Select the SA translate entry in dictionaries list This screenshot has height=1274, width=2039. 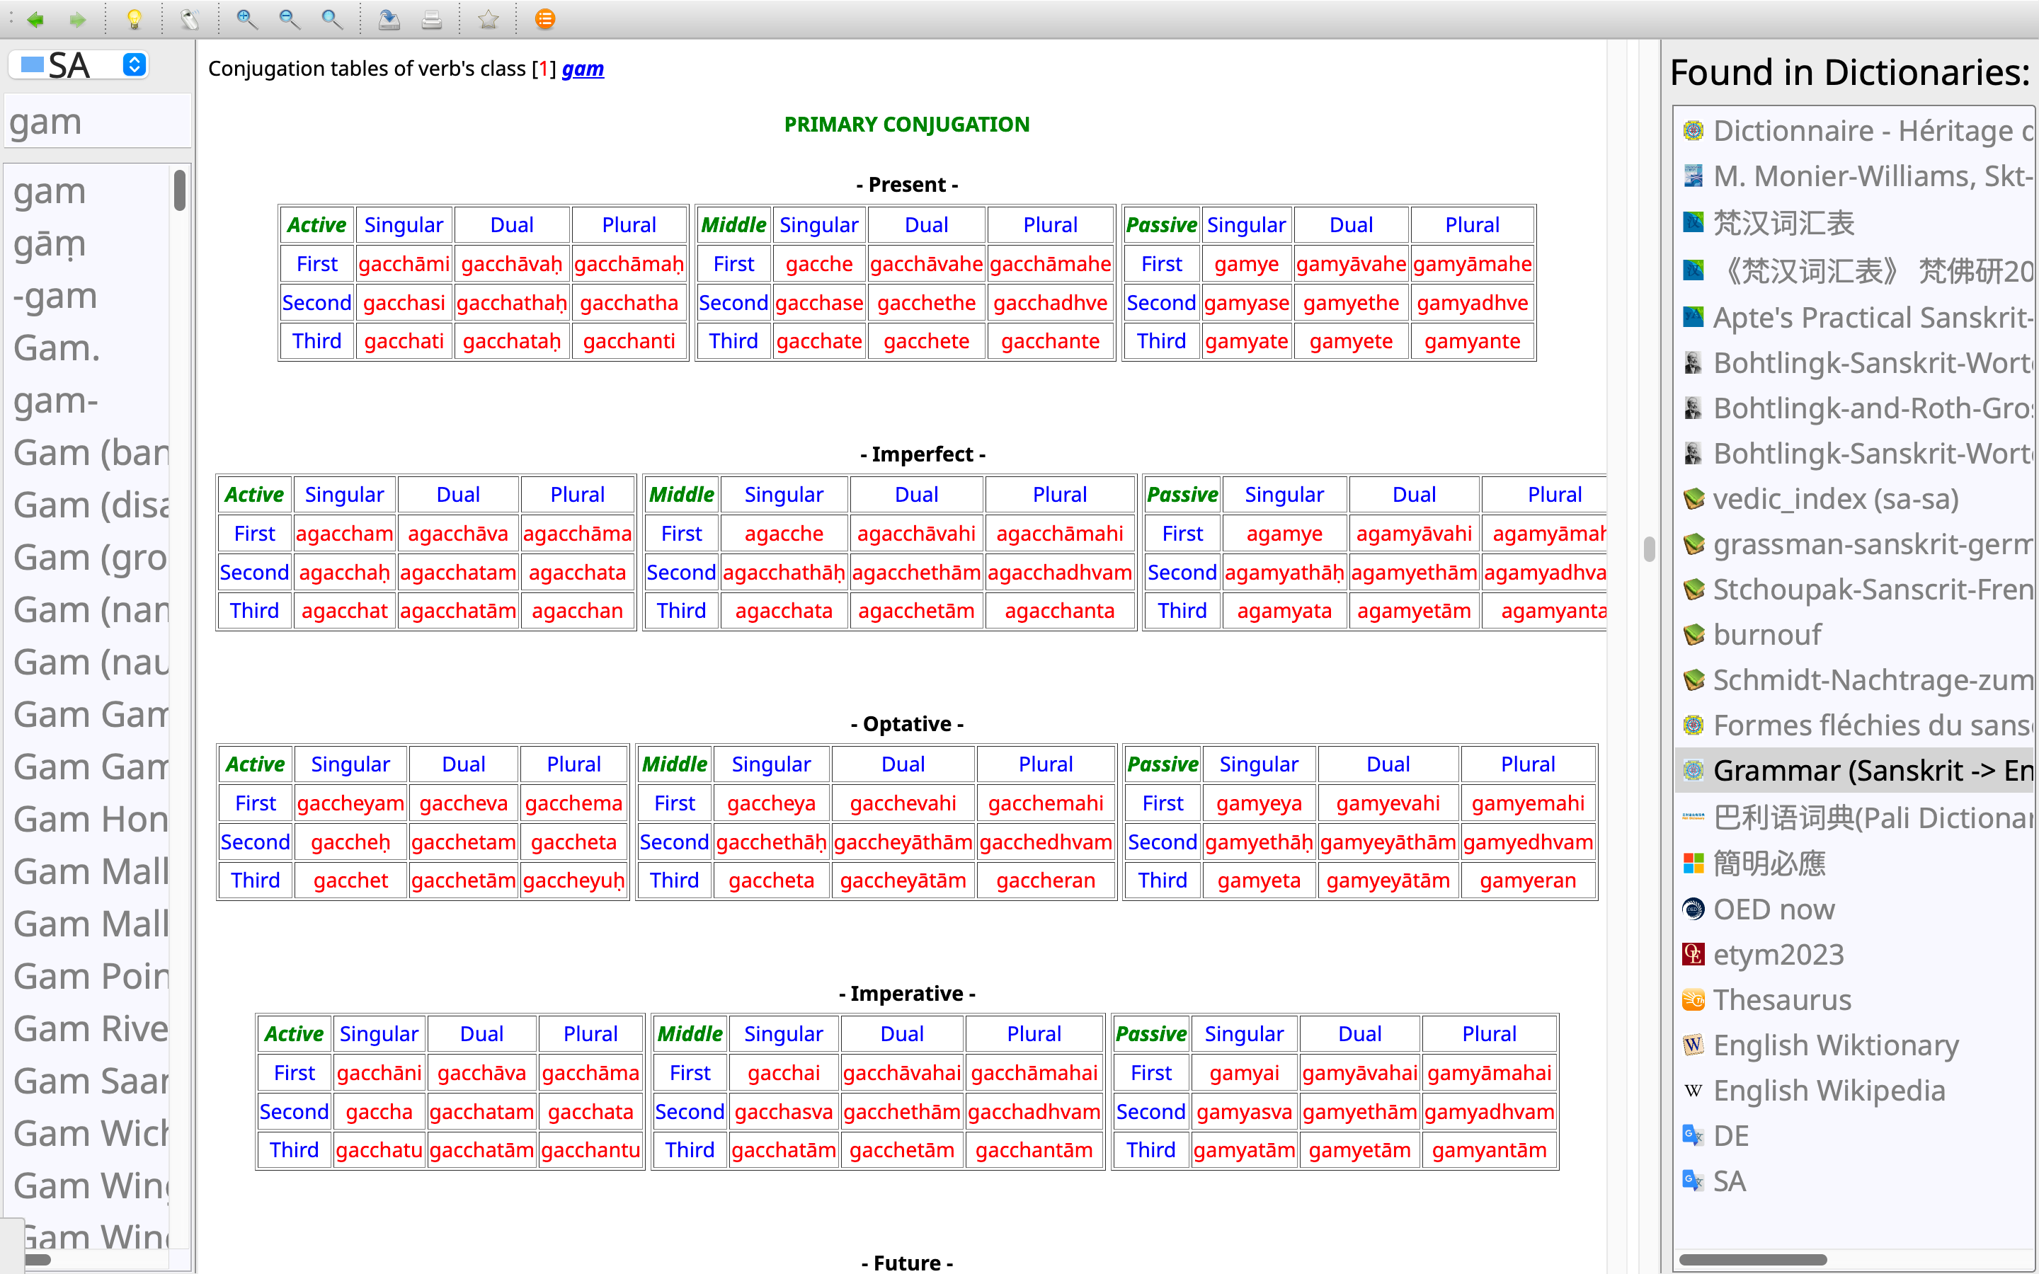[x=1854, y=1182]
